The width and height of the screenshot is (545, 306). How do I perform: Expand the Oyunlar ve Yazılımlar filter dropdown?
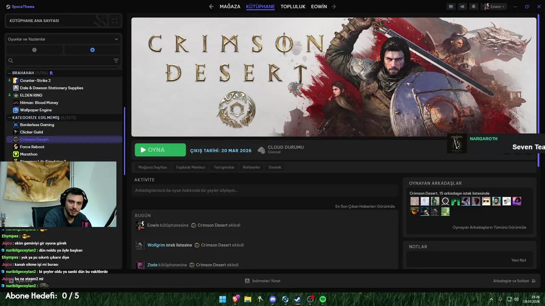coord(63,39)
